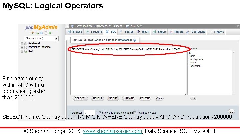The height and width of the screenshot is (135, 240).
Task: Click the Database1 link in query heading
Action: (125, 40)
